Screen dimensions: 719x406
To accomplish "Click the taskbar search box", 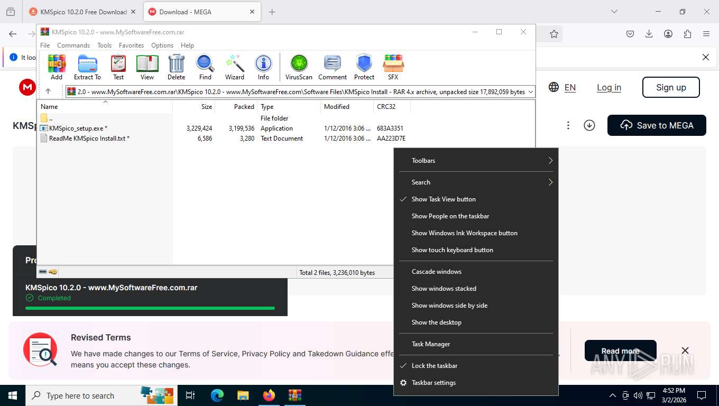I will [x=101, y=395].
